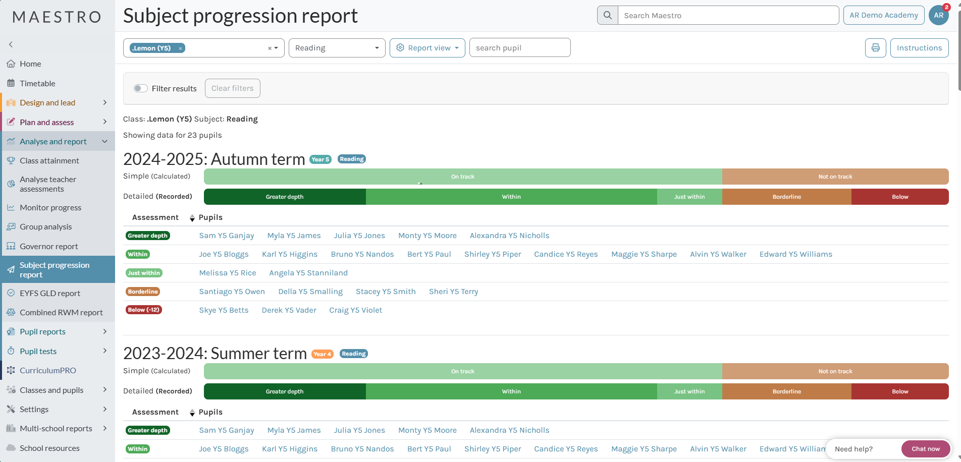Remove the .Lemon (Y5) class tag
The width and height of the screenshot is (961, 462).
[180, 48]
